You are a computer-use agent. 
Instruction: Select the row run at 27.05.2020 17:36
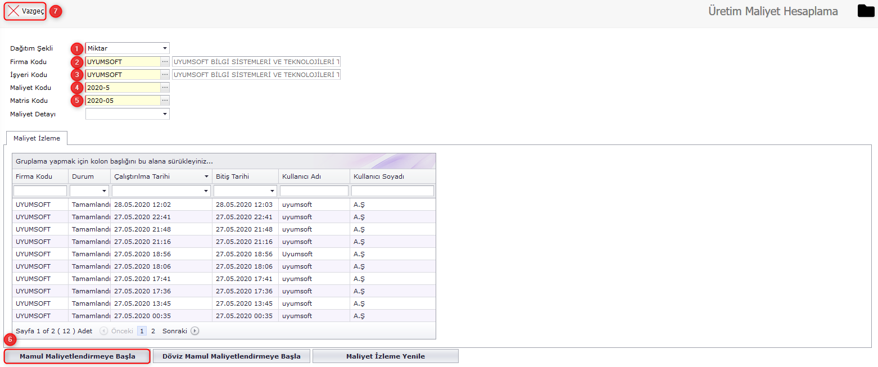(x=224, y=291)
